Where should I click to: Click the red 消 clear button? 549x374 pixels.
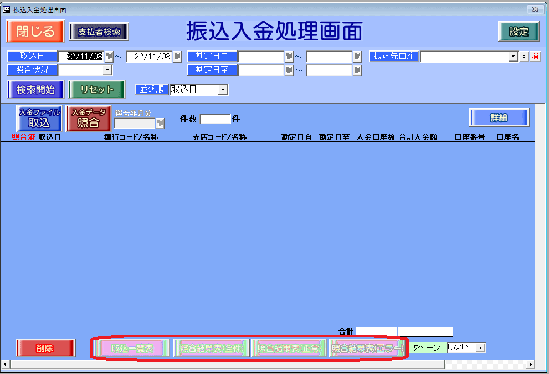pyautogui.click(x=535, y=57)
